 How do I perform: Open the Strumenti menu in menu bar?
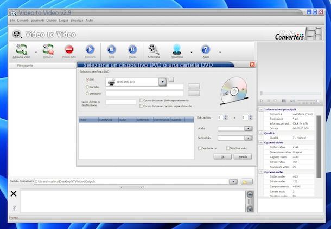pyautogui.click(x=37, y=21)
